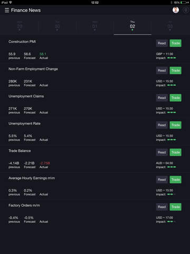Click Trade for Non-Farm Employment Change
This screenshot has height=254, width=190.
(x=175, y=70)
